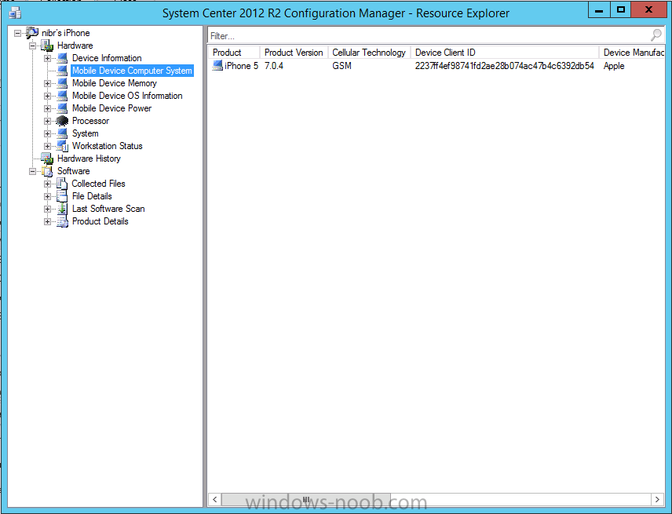Click the horizontal scrollbar right arrow
This screenshot has height=514, width=672.
657,499
